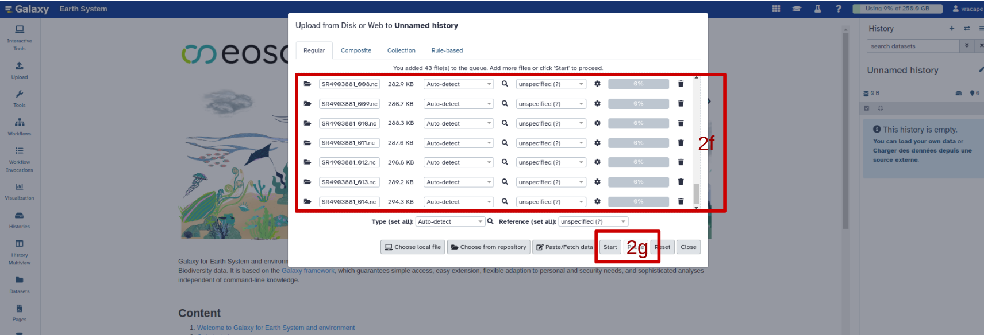Viewport: 984px width, 335px height.
Task: Open Histories in the sidebar
Action: 20,220
